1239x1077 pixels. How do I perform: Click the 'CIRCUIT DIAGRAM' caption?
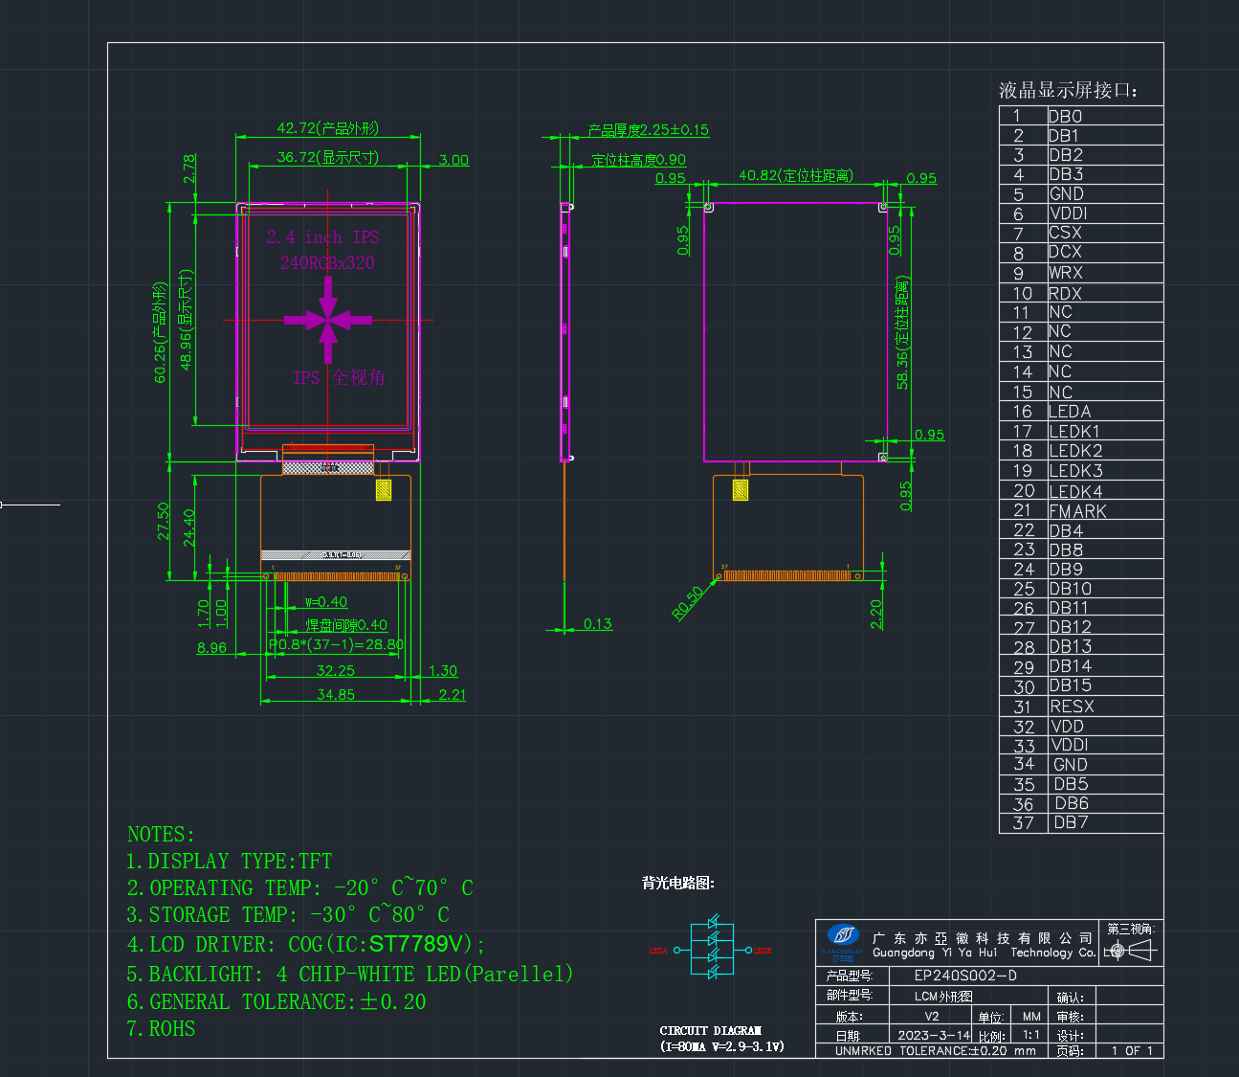click(x=711, y=1031)
